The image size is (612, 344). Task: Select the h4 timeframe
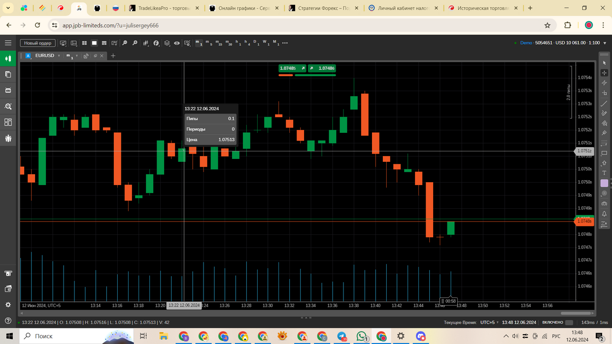click(247, 43)
